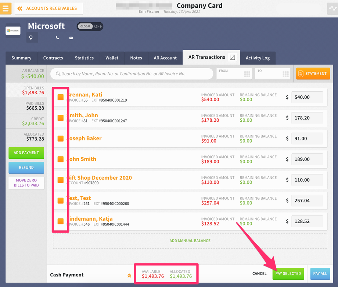
Task: Switch to the AR Account tab
Action: [x=165, y=58]
